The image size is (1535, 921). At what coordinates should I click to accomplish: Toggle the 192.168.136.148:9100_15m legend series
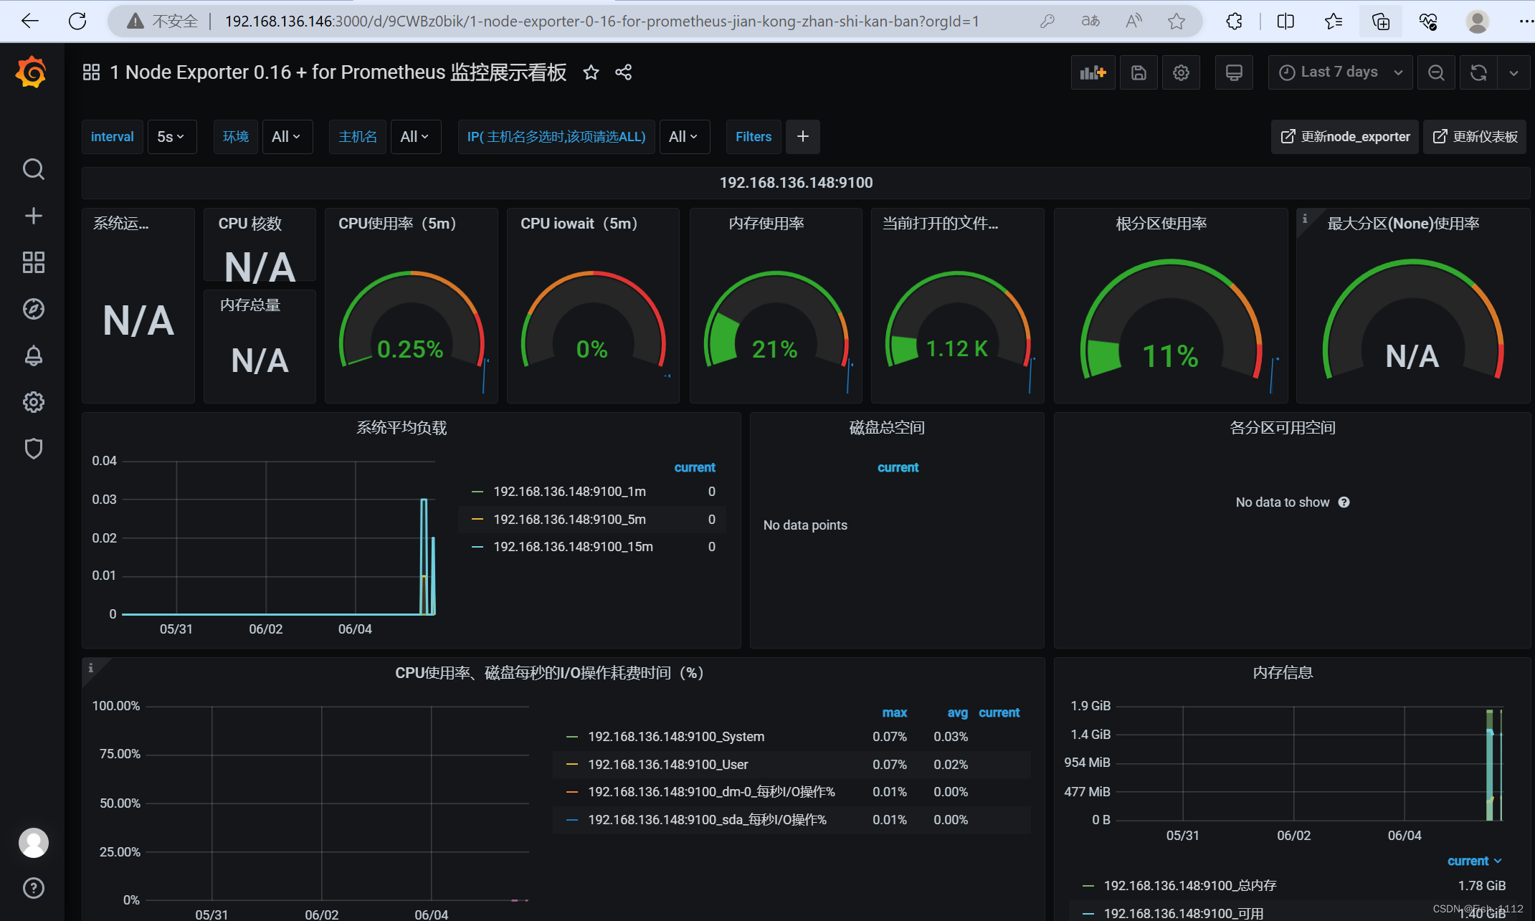pyautogui.click(x=573, y=547)
